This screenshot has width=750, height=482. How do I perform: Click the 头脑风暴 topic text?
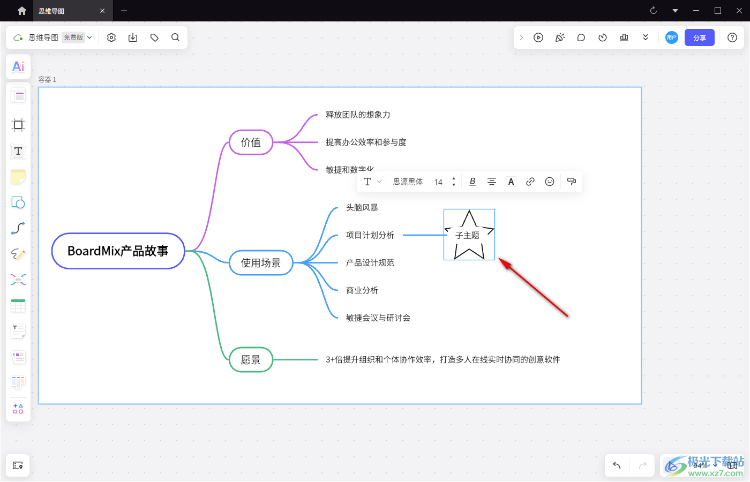pos(362,208)
